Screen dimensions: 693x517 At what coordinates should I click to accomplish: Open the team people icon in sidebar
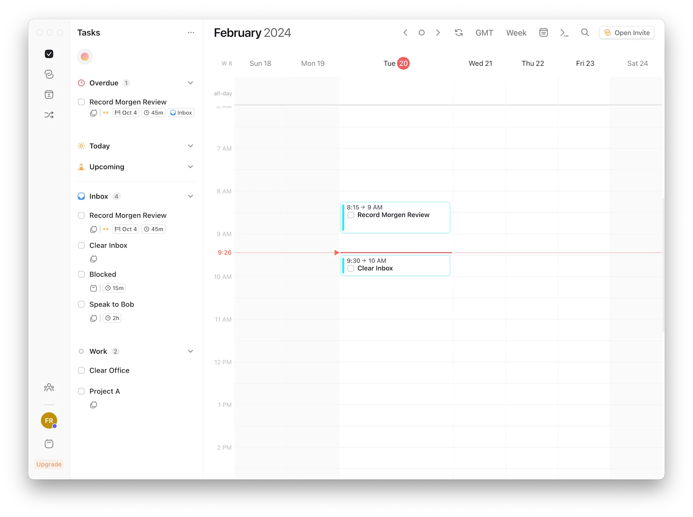coord(49,387)
